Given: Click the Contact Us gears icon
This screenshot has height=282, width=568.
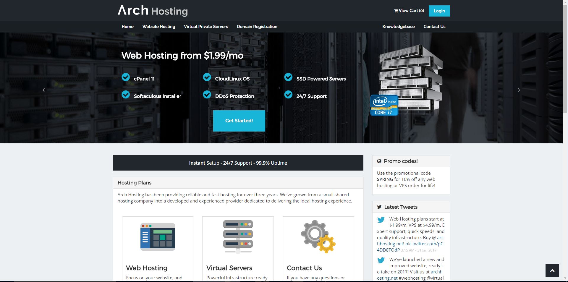Looking at the screenshot, I should tap(318, 237).
